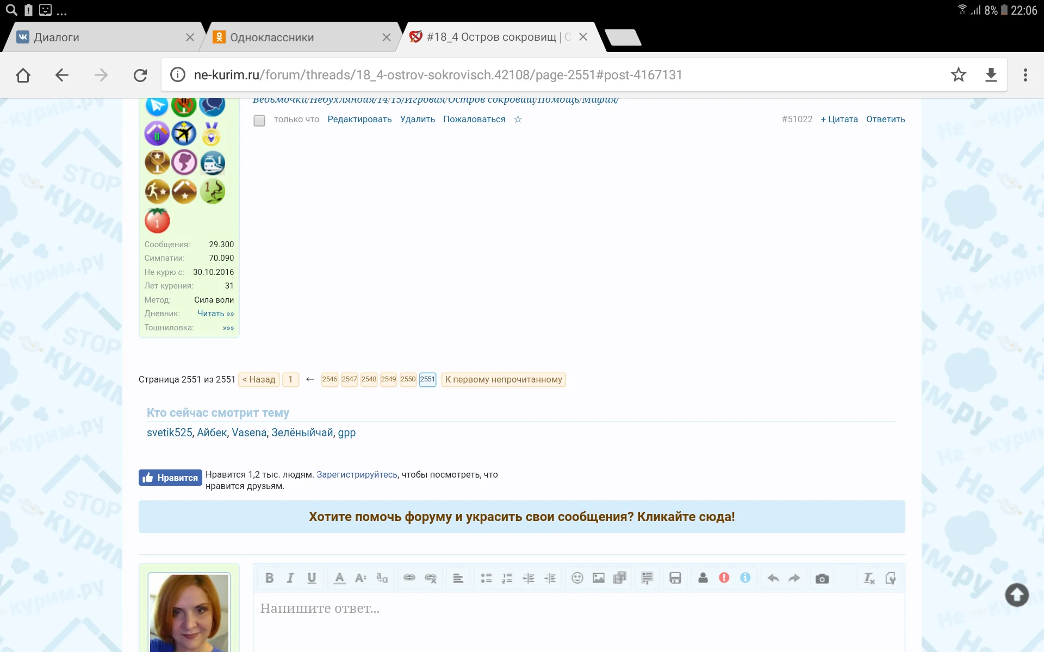Image resolution: width=1044 pixels, height=652 pixels.
Task: Open the text color dropdown
Action: point(339,578)
